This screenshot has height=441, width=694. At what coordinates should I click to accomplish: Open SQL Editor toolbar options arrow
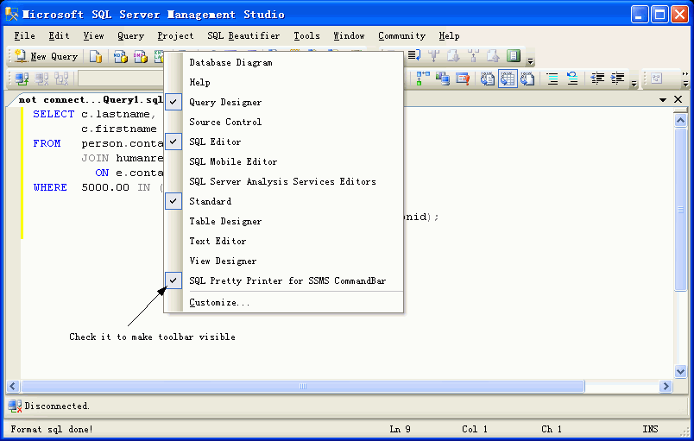coord(634,83)
